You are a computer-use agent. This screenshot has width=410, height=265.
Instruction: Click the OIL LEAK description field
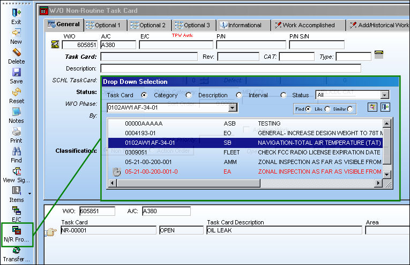coord(284,230)
